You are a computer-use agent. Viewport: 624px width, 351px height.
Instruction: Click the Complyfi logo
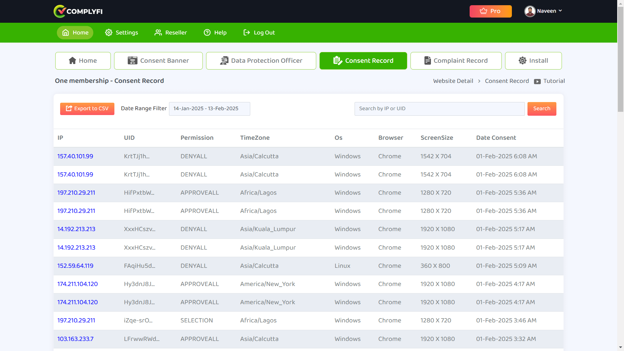tap(78, 11)
